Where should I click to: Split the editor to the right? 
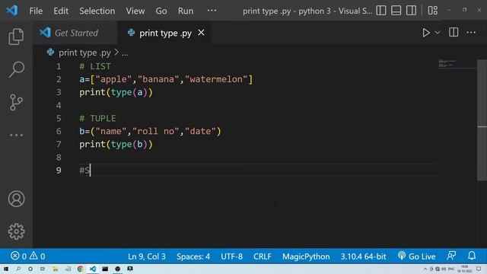click(454, 32)
